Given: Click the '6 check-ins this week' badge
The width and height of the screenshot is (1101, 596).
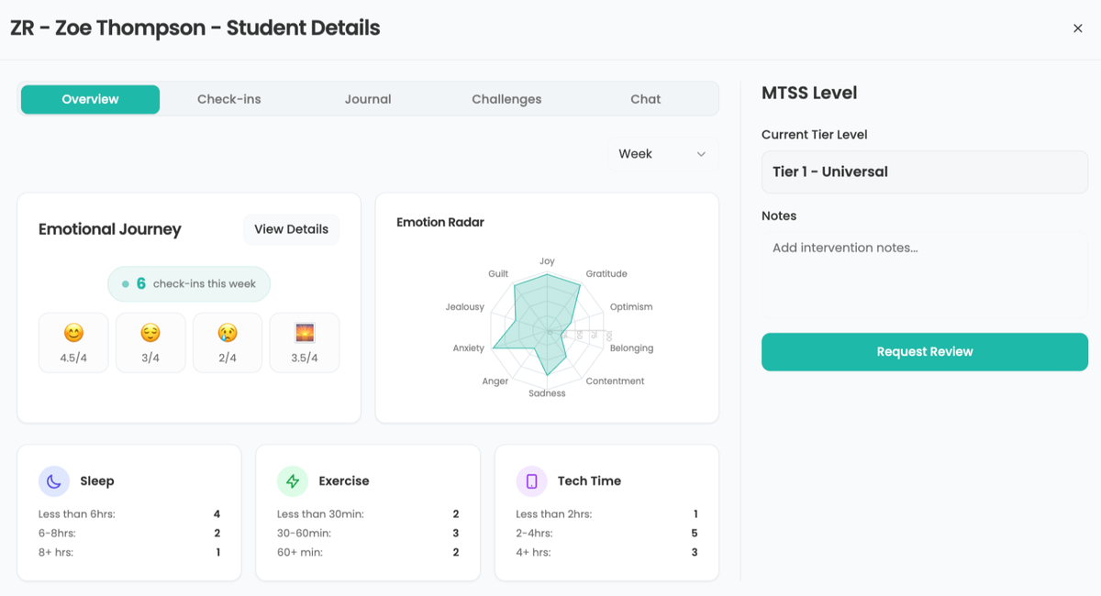Looking at the screenshot, I should [189, 284].
